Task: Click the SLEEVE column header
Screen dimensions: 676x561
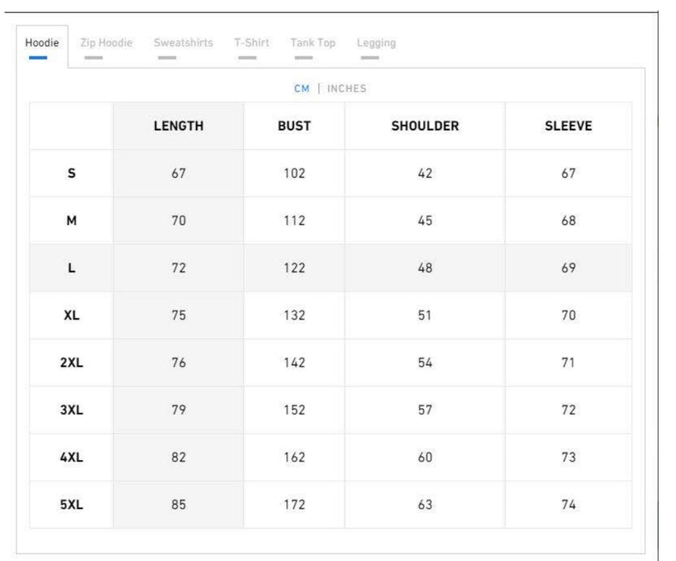Action: (568, 126)
